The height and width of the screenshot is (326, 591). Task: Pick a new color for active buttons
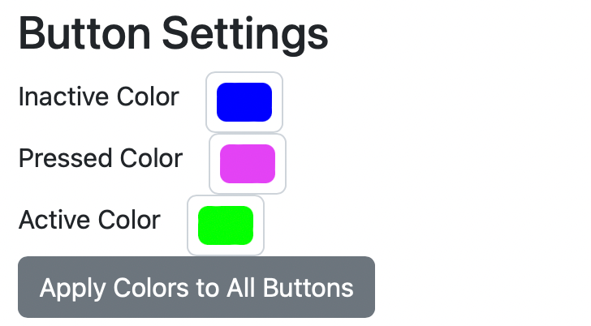[226, 225]
